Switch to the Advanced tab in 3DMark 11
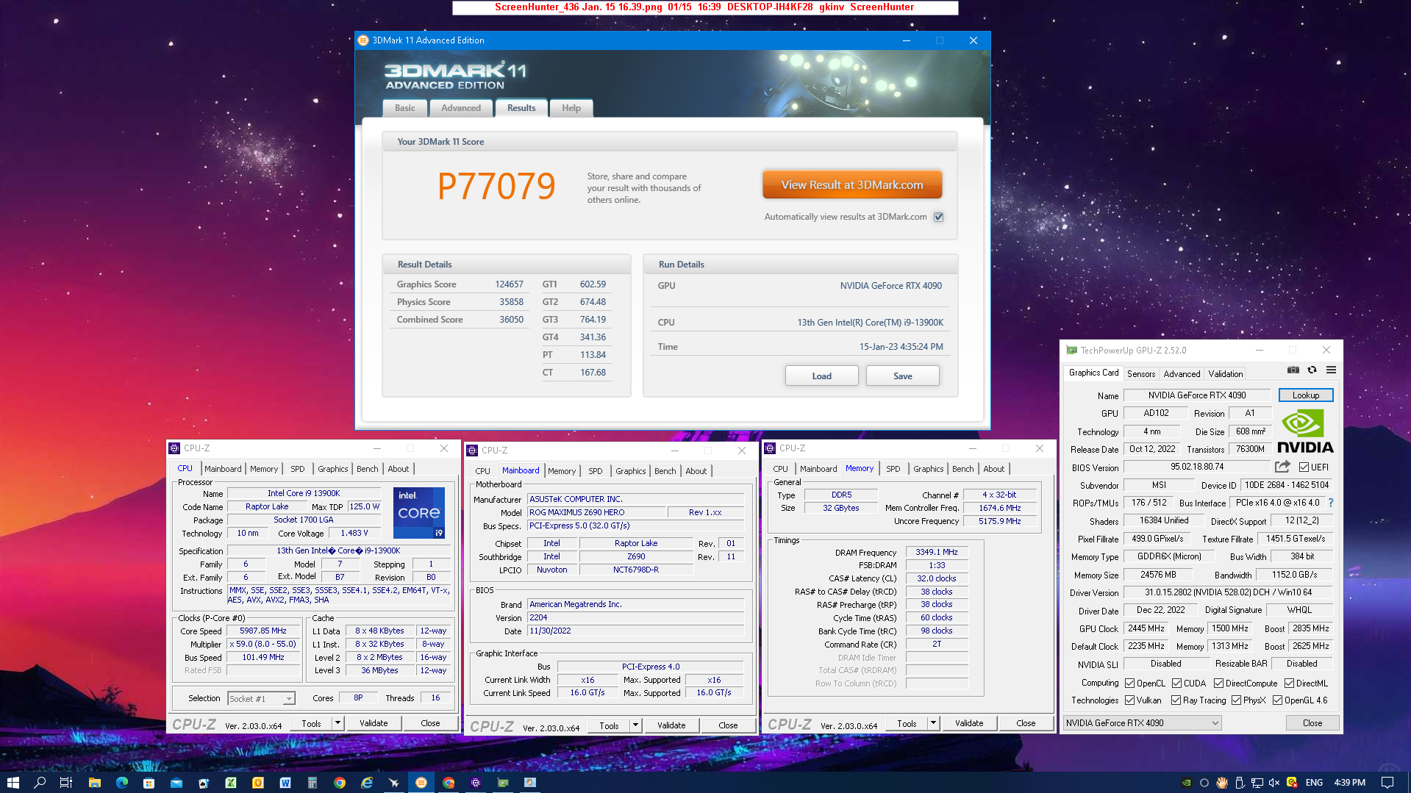This screenshot has height=793, width=1411. (461, 108)
